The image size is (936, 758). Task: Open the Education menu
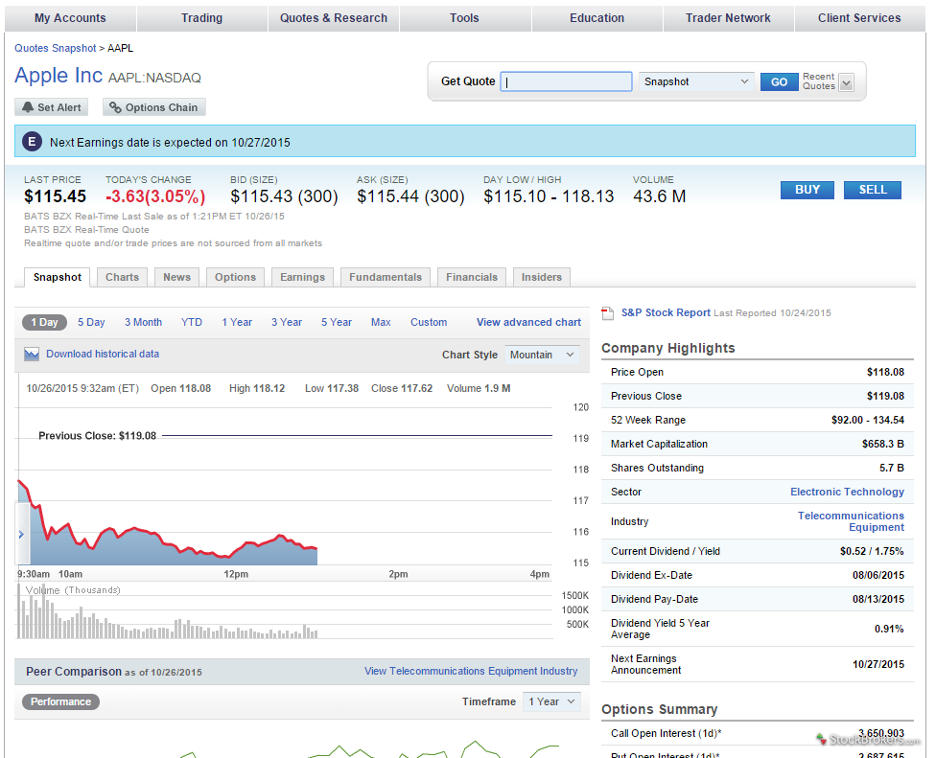coord(597,18)
